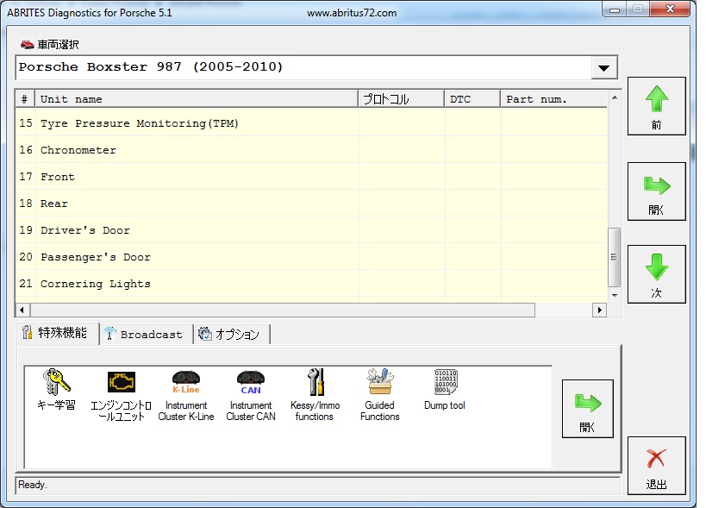Select Tyre Pressure Monitoring(TPM) row
This screenshot has height=508, width=706.
click(311, 123)
